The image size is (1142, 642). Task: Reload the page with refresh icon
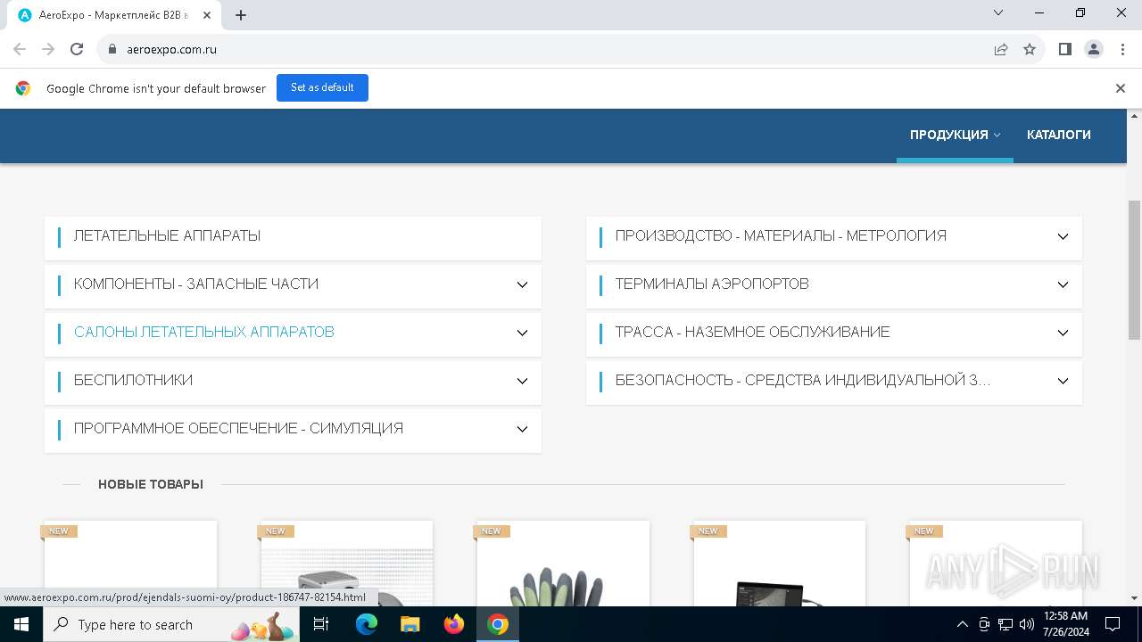click(77, 49)
